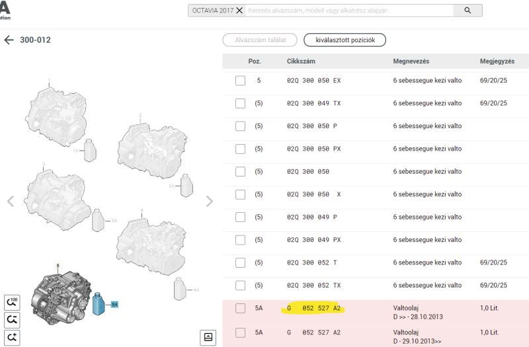The image size is (529, 347).
Task: Show previous diagram with left chevron
Action: [x=11, y=202]
